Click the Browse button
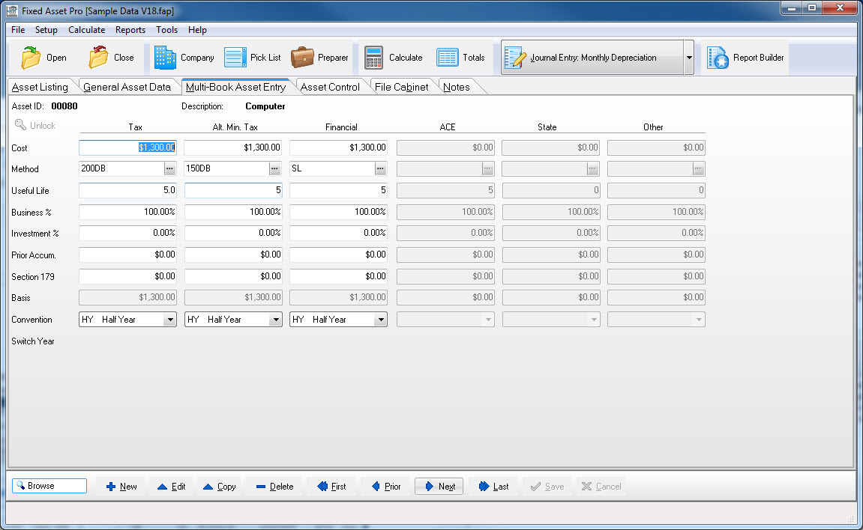The height and width of the screenshot is (530, 863). (x=49, y=486)
